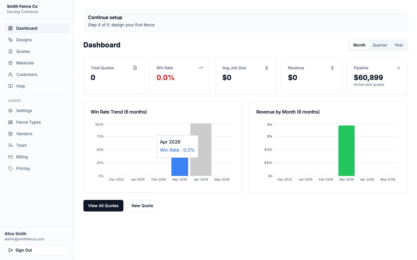The image size is (417, 260).
Task: Navigate to Billing
Action: pyautogui.click(x=37, y=157)
